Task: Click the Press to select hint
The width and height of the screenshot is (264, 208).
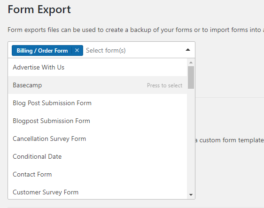Action: tap(164, 85)
